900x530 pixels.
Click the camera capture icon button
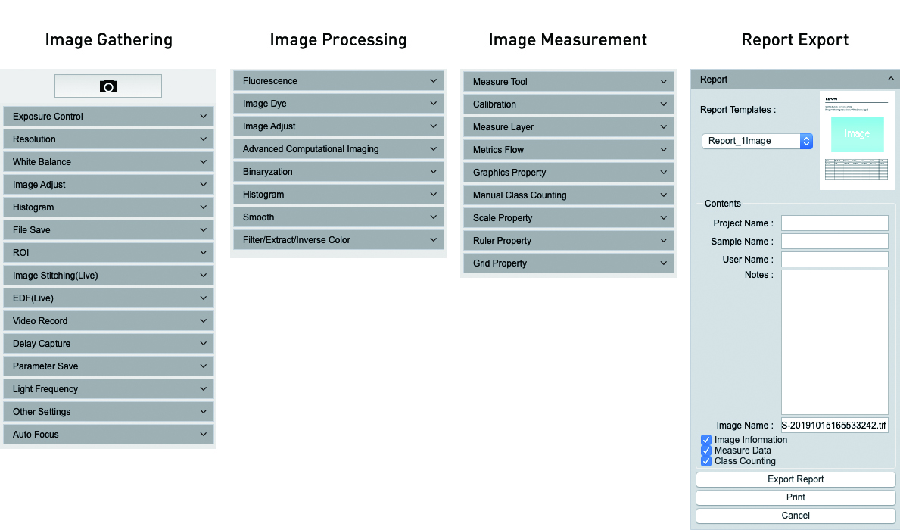pos(108,86)
